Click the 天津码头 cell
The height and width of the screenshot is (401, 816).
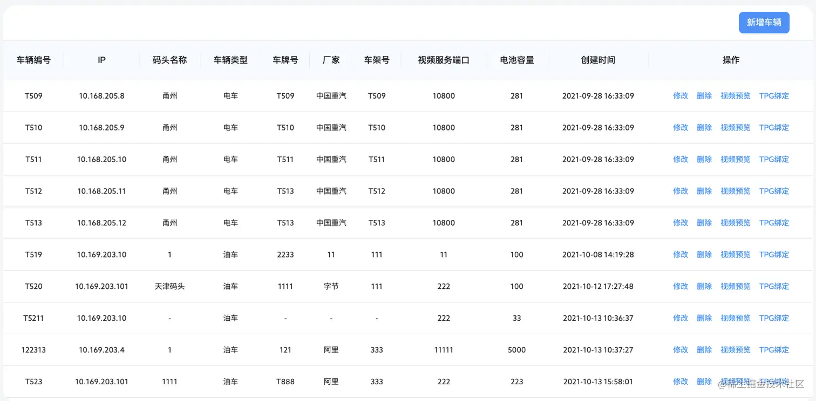(x=169, y=287)
